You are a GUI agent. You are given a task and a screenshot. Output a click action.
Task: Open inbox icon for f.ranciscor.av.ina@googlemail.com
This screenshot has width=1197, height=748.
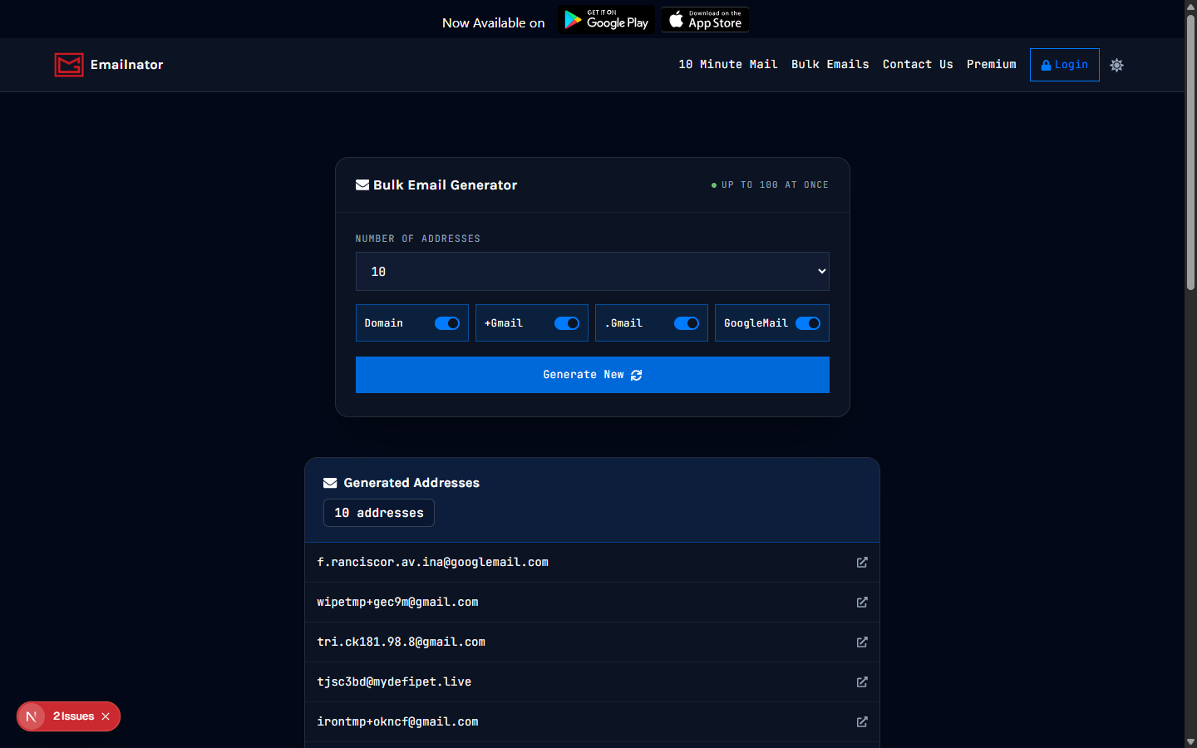pos(862,563)
